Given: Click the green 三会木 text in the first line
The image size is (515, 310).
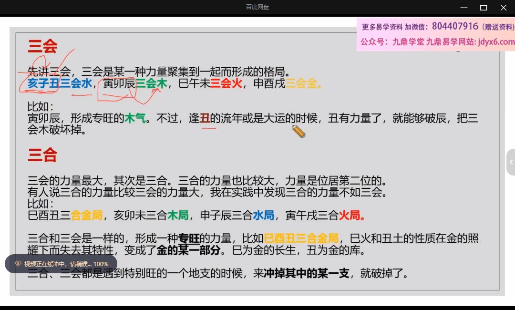Looking at the screenshot, I should (x=151, y=83).
